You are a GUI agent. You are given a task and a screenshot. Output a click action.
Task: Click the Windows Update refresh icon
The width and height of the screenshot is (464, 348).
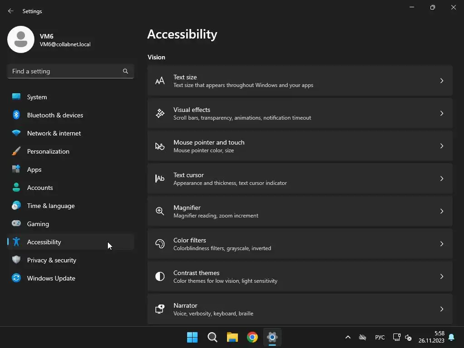(16, 278)
